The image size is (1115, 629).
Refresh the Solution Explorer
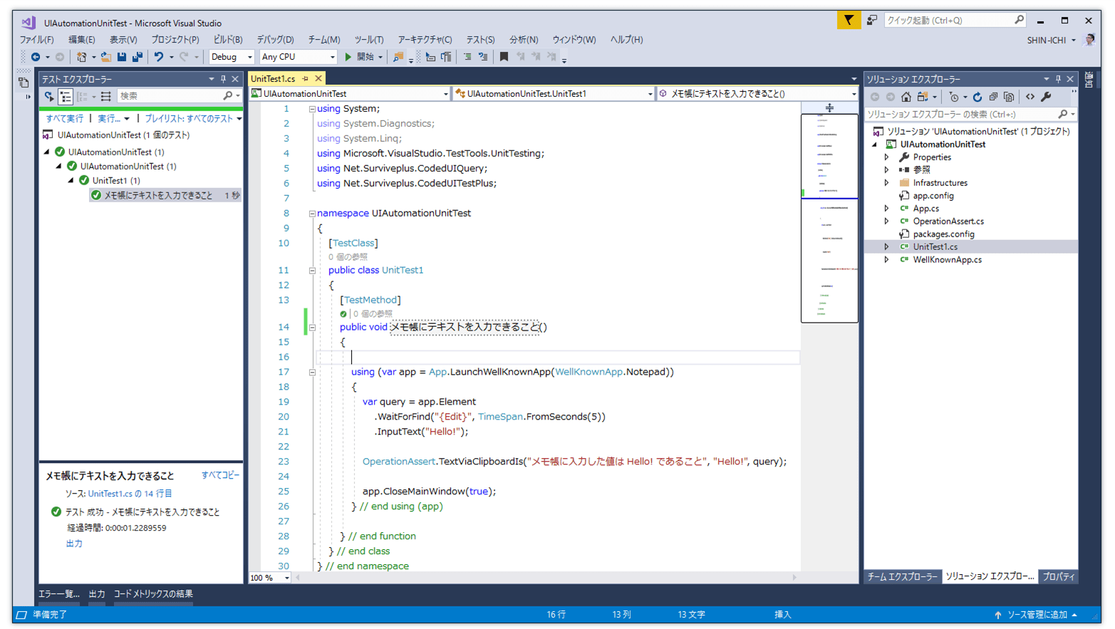pos(977,97)
